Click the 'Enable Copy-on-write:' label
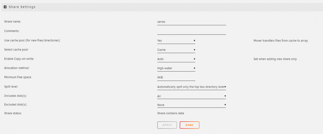The image size is (323, 134). [19, 59]
